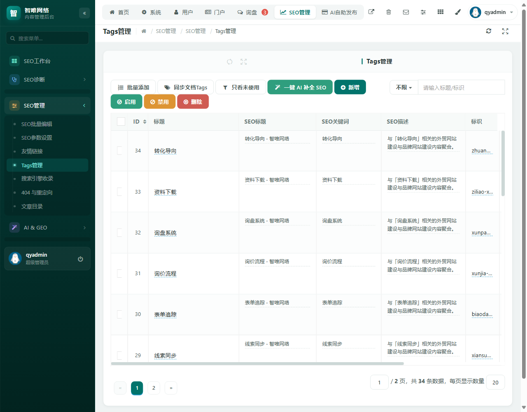This screenshot has width=527, height=412.
Task: Check the row for 询价流程
Action: 119,273
